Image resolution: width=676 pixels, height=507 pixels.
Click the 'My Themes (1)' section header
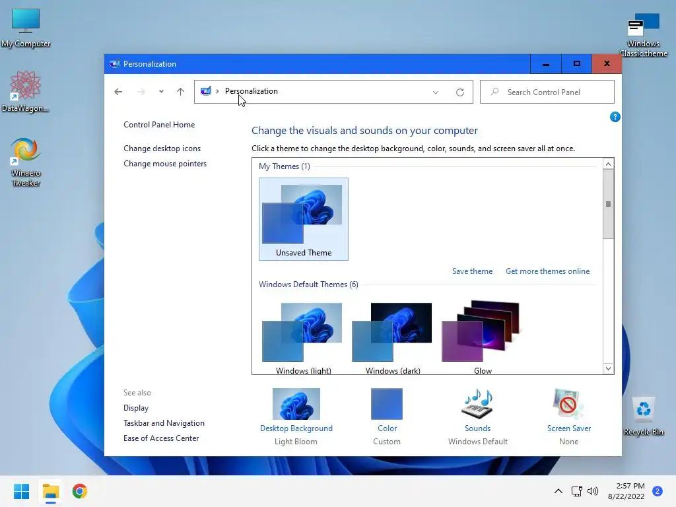point(284,166)
